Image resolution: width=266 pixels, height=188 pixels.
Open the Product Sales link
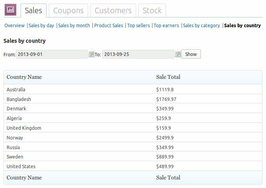[x=109, y=26]
